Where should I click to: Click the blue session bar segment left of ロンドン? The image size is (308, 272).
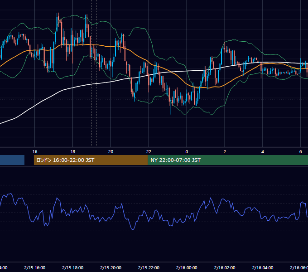coord(12,160)
